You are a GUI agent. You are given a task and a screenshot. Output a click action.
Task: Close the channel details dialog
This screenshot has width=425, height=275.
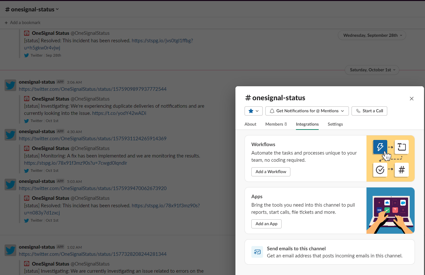click(412, 99)
